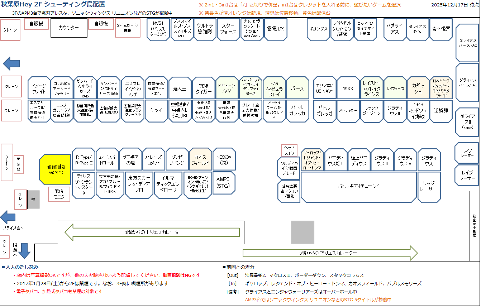481x307 pixels.
Task: Select the 雷電DX cabinet
Action: click(275, 29)
